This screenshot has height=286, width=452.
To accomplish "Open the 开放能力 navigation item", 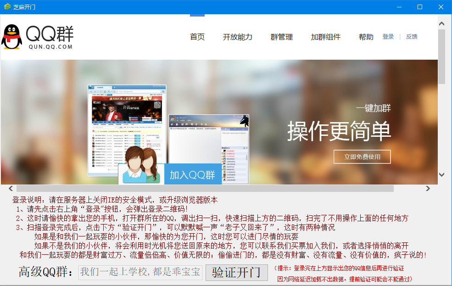I will coord(238,37).
